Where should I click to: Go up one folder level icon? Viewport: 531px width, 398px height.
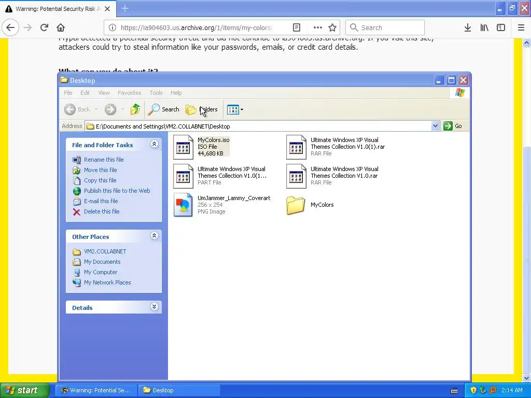[135, 109]
